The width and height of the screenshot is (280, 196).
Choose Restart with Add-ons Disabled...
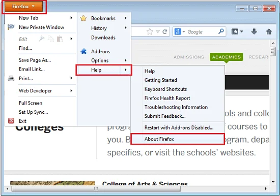tap(179, 127)
